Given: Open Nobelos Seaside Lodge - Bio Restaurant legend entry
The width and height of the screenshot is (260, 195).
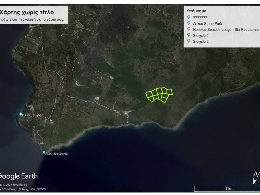Looking at the screenshot, I should [x=226, y=29].
